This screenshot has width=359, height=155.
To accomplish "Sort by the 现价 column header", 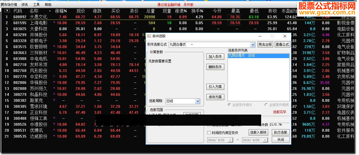I will pyautogui.click(x=81, y=11).
